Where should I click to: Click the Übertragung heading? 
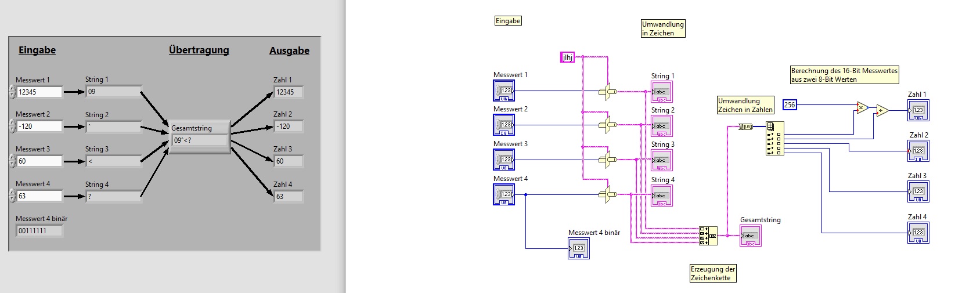(199, 50)
